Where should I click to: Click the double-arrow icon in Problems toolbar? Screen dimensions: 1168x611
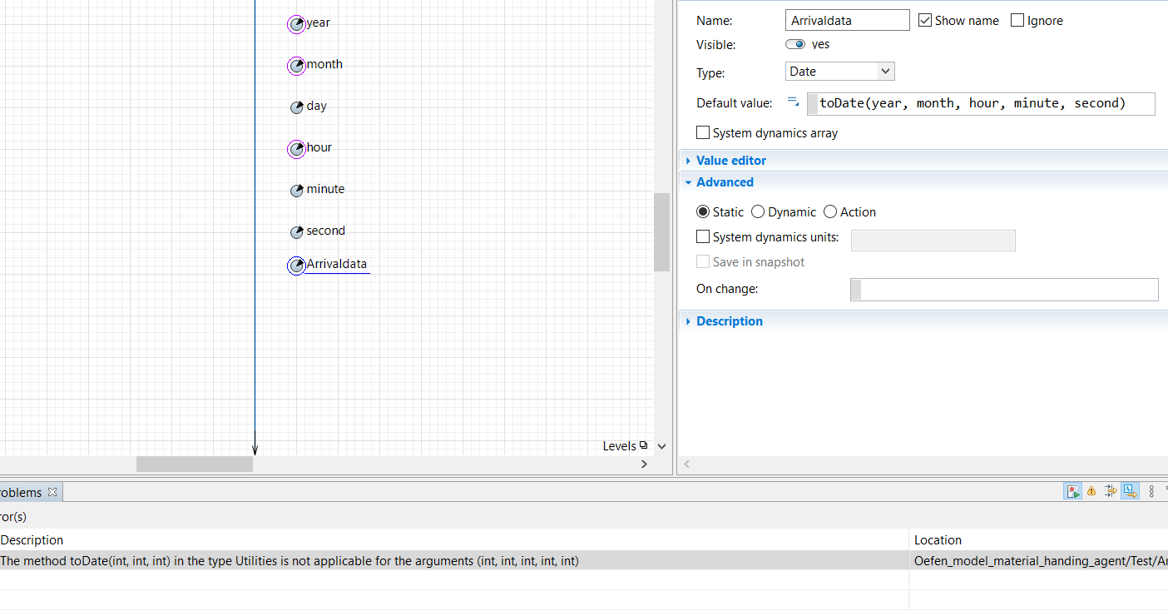click(1111, 491)
